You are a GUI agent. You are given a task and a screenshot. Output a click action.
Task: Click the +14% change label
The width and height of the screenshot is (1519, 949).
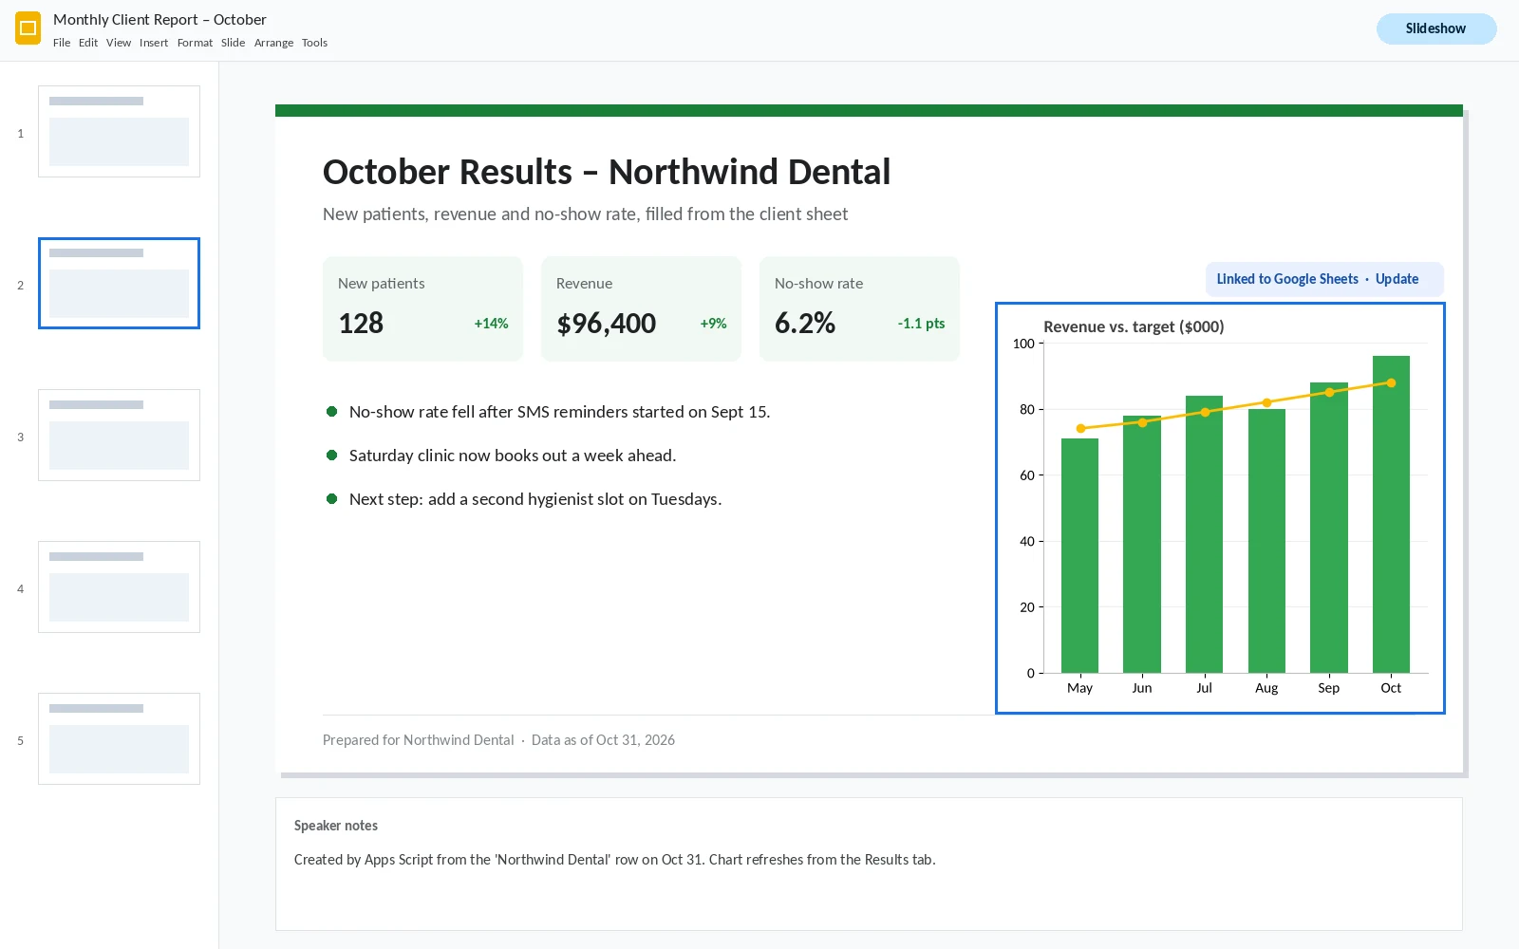pos(491,324)
